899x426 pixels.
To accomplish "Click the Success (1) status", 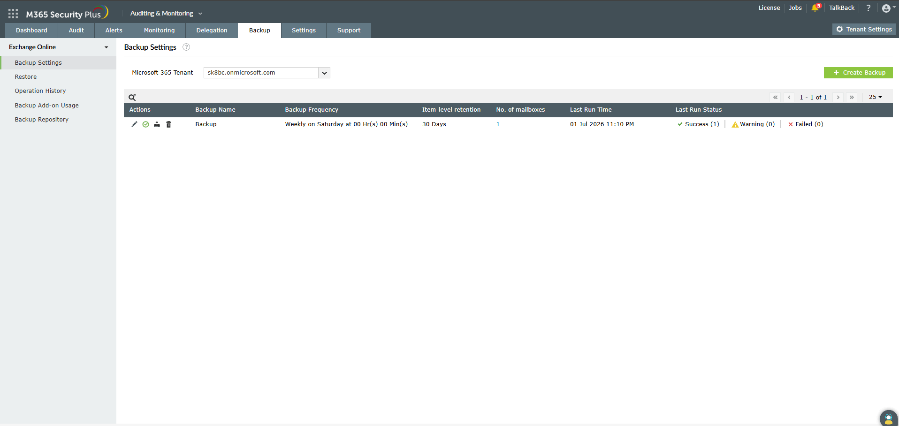I will click(698, 124).
